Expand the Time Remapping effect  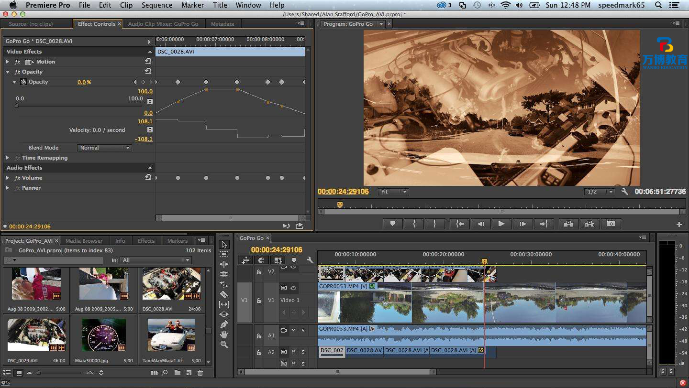[x=8, y=158]
